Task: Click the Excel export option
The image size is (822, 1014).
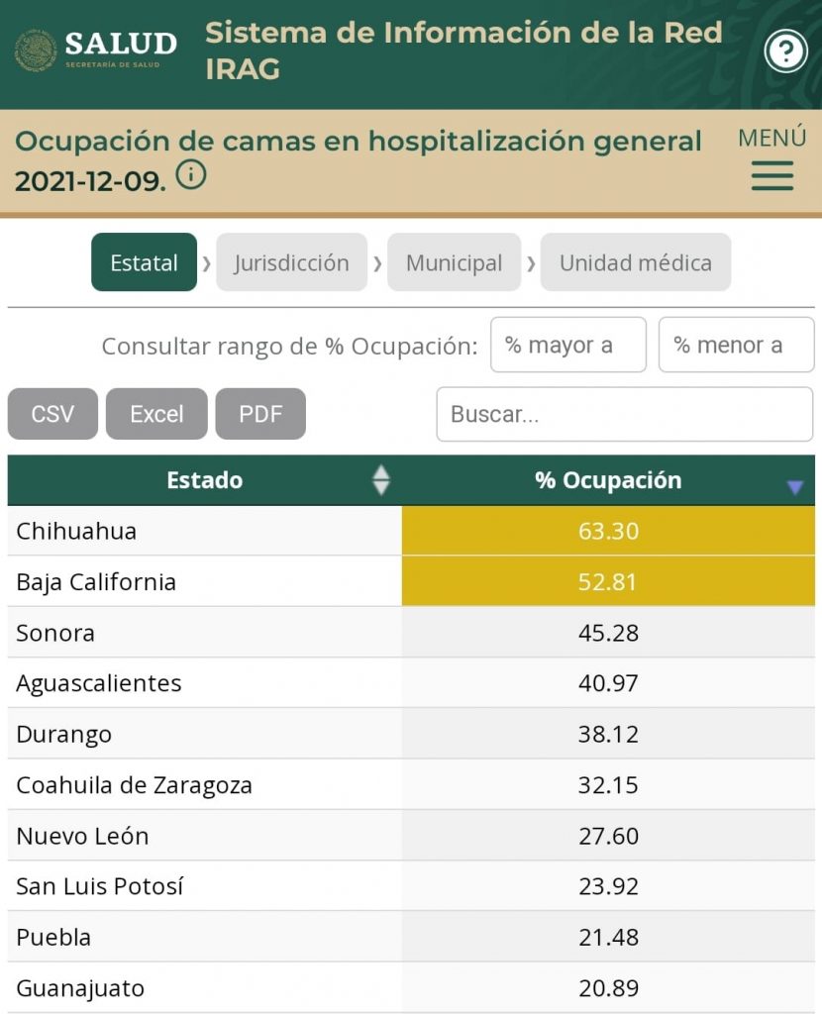Action: click(155, 413)
